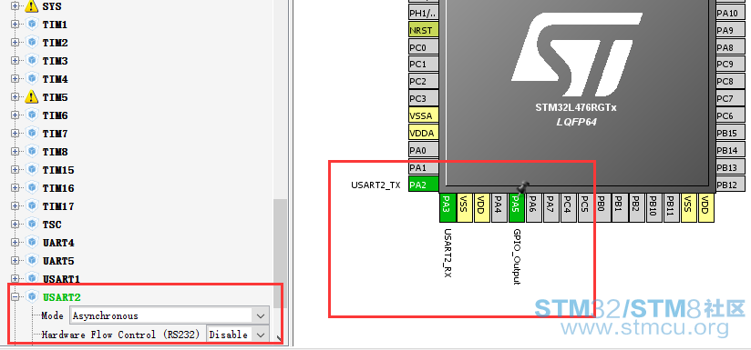Select the TIM4 peripheral label

(55, 79)
